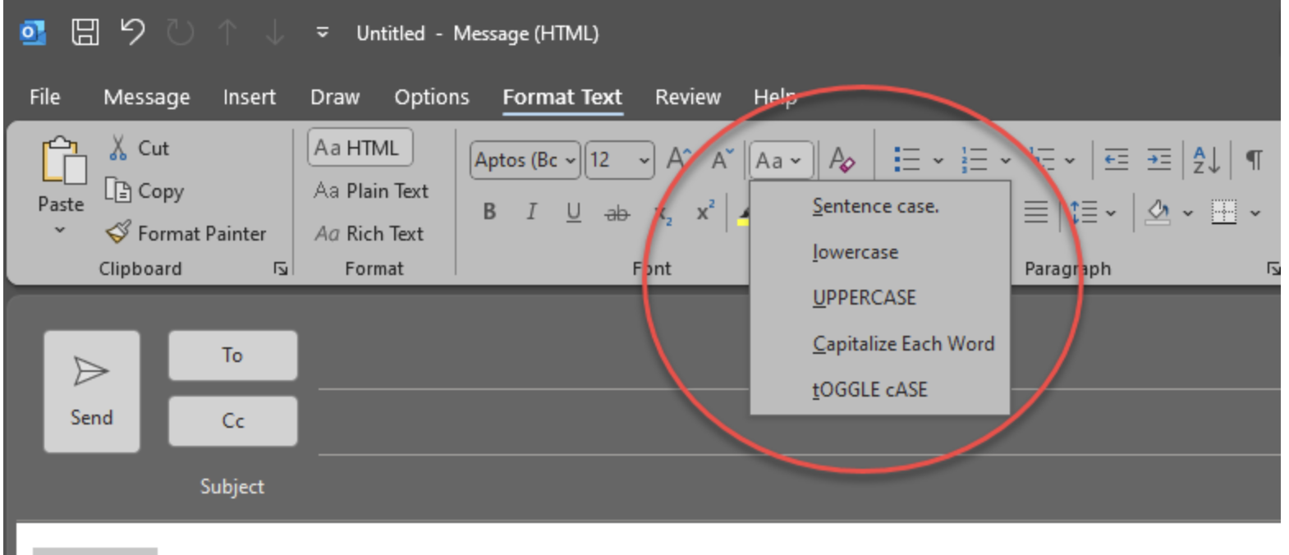Toggle Italic formatting

[x=531, y=212]
